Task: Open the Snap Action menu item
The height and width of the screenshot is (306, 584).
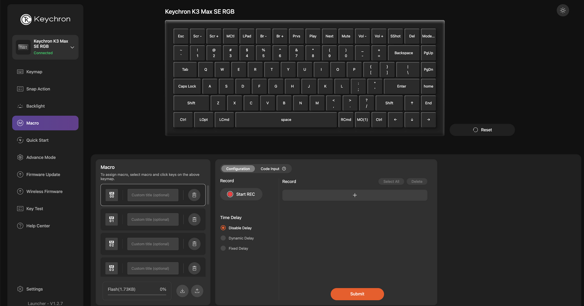Action: pyautogui.click(x=38, y=89)
